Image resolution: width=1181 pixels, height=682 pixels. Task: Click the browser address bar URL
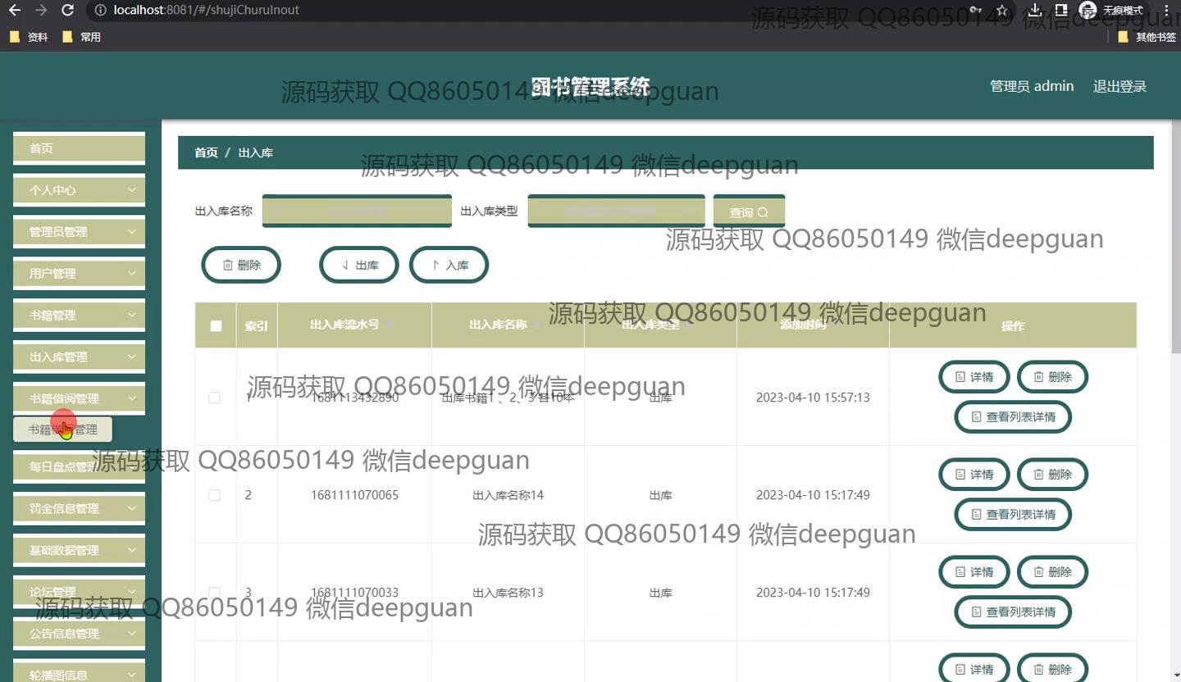207,11
